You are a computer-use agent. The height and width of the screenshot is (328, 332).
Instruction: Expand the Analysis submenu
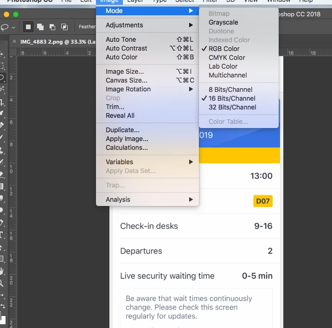(x=147, y=199)
